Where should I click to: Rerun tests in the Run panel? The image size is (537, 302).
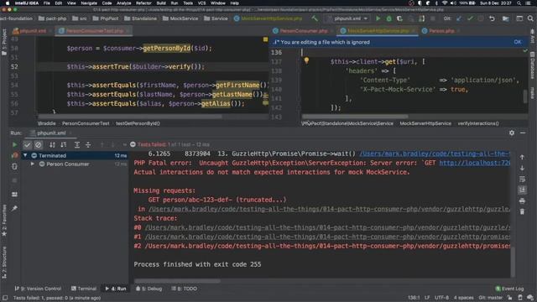[14, 145]
